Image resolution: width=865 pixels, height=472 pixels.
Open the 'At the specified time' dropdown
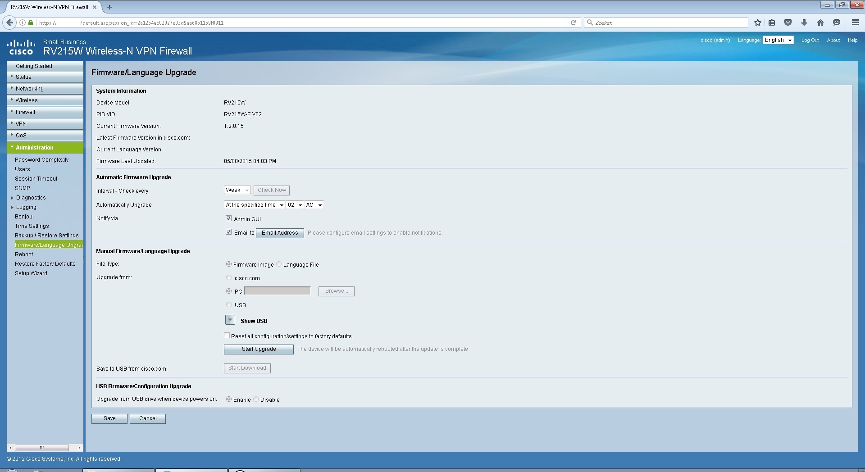click(255, 205)
